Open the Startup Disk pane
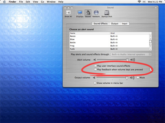 107,14
